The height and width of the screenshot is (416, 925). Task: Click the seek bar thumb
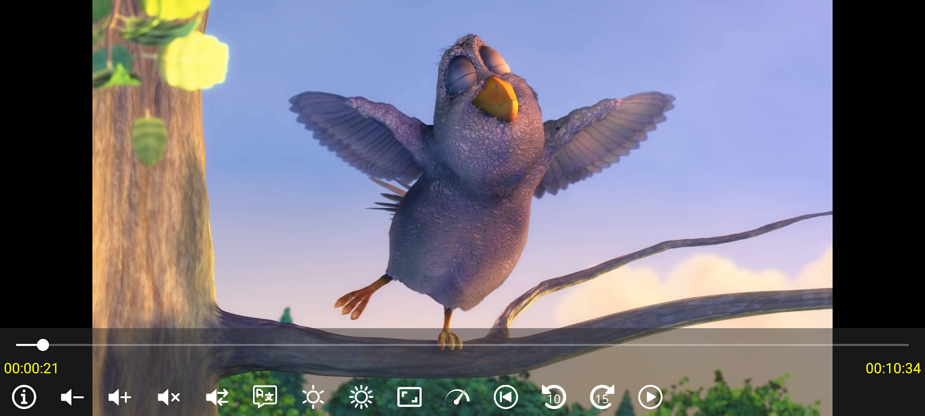click(43, 345)
